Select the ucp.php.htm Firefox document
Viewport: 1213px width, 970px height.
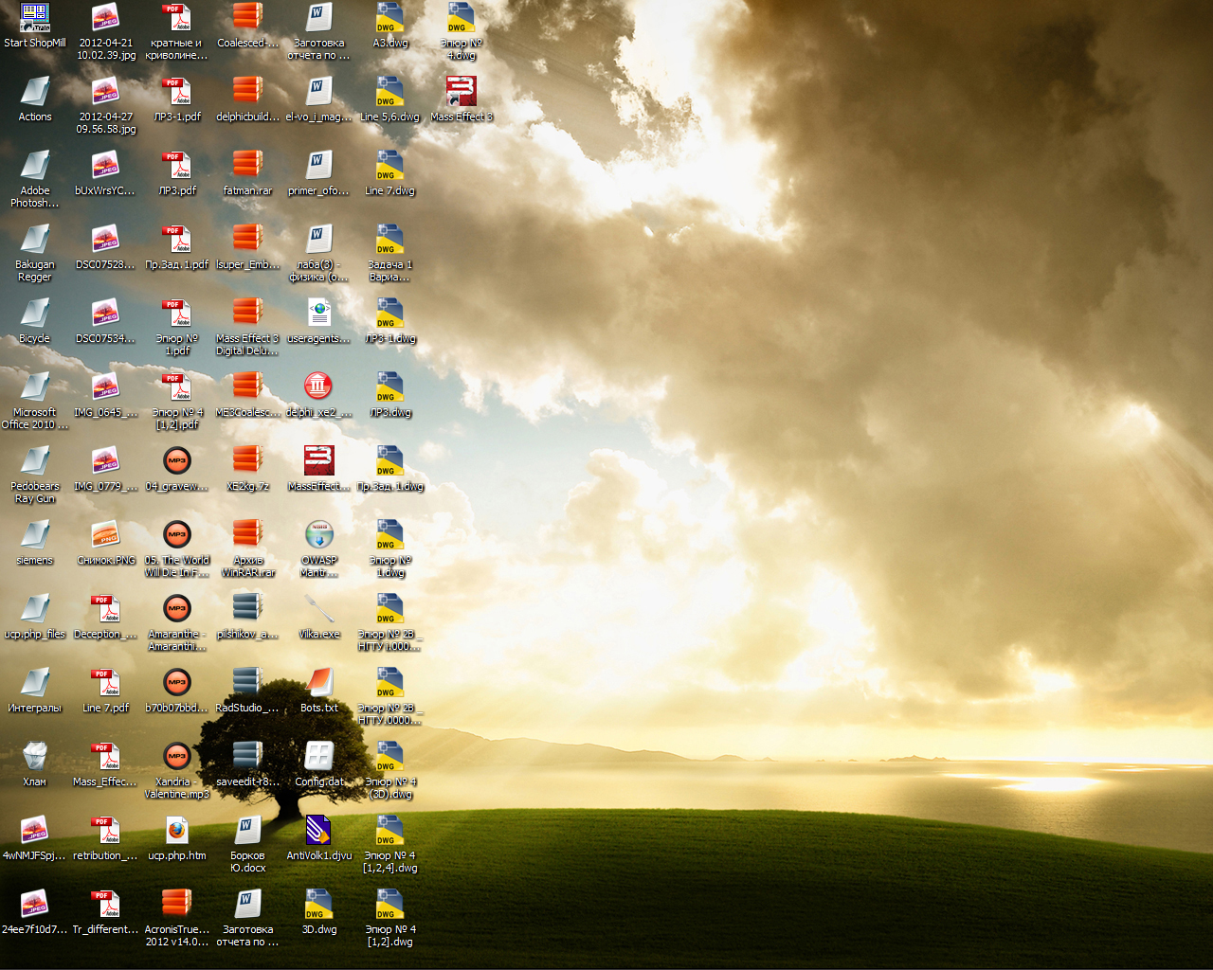click(x=177, y=838)
